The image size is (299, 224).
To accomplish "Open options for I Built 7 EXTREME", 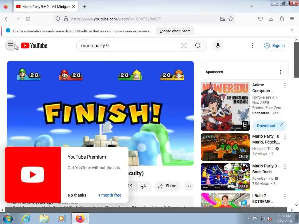I will [x=285, y=196].
